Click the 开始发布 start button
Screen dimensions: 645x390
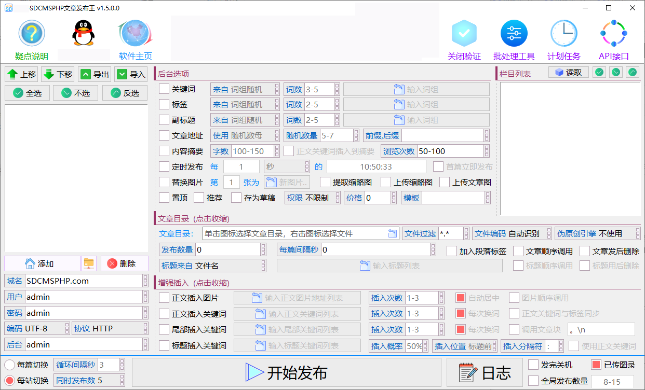(286, 372)
